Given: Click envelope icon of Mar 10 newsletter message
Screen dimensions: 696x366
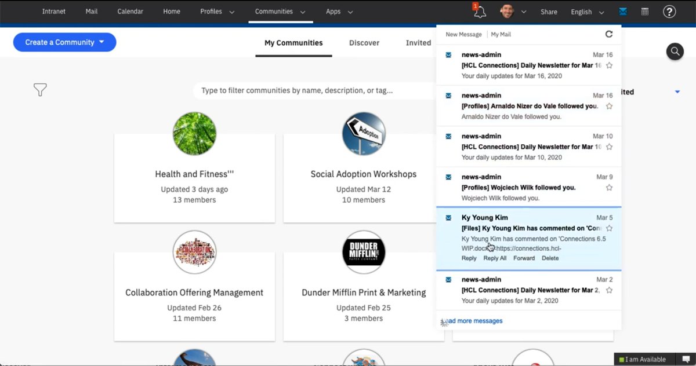Looking at the screenshot, I should click(448, 136).
